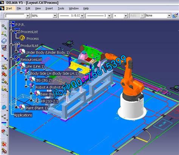Open the catalog browser icon in left toolbar
Viewport: 179px width, 155px height.
4,48
